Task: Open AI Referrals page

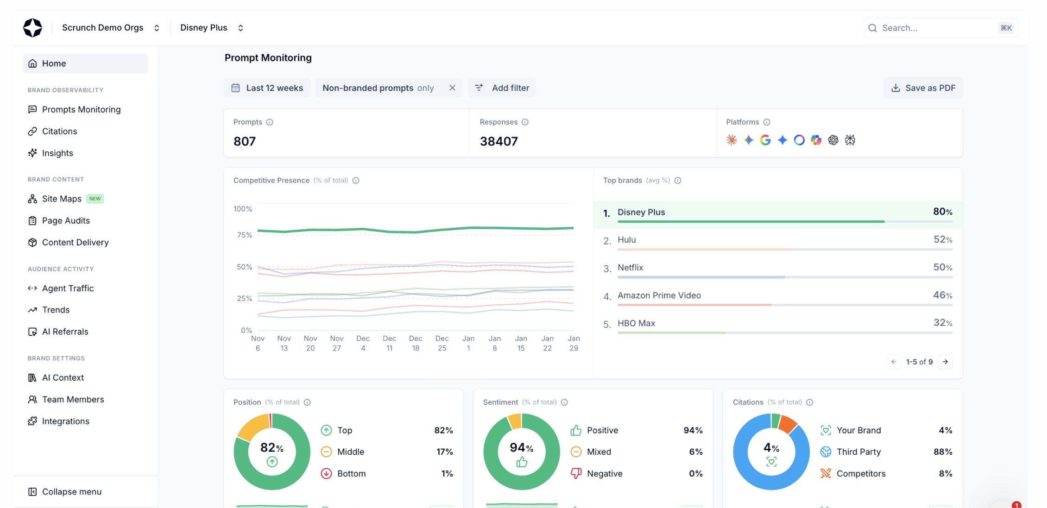Action: click(65, 332)
